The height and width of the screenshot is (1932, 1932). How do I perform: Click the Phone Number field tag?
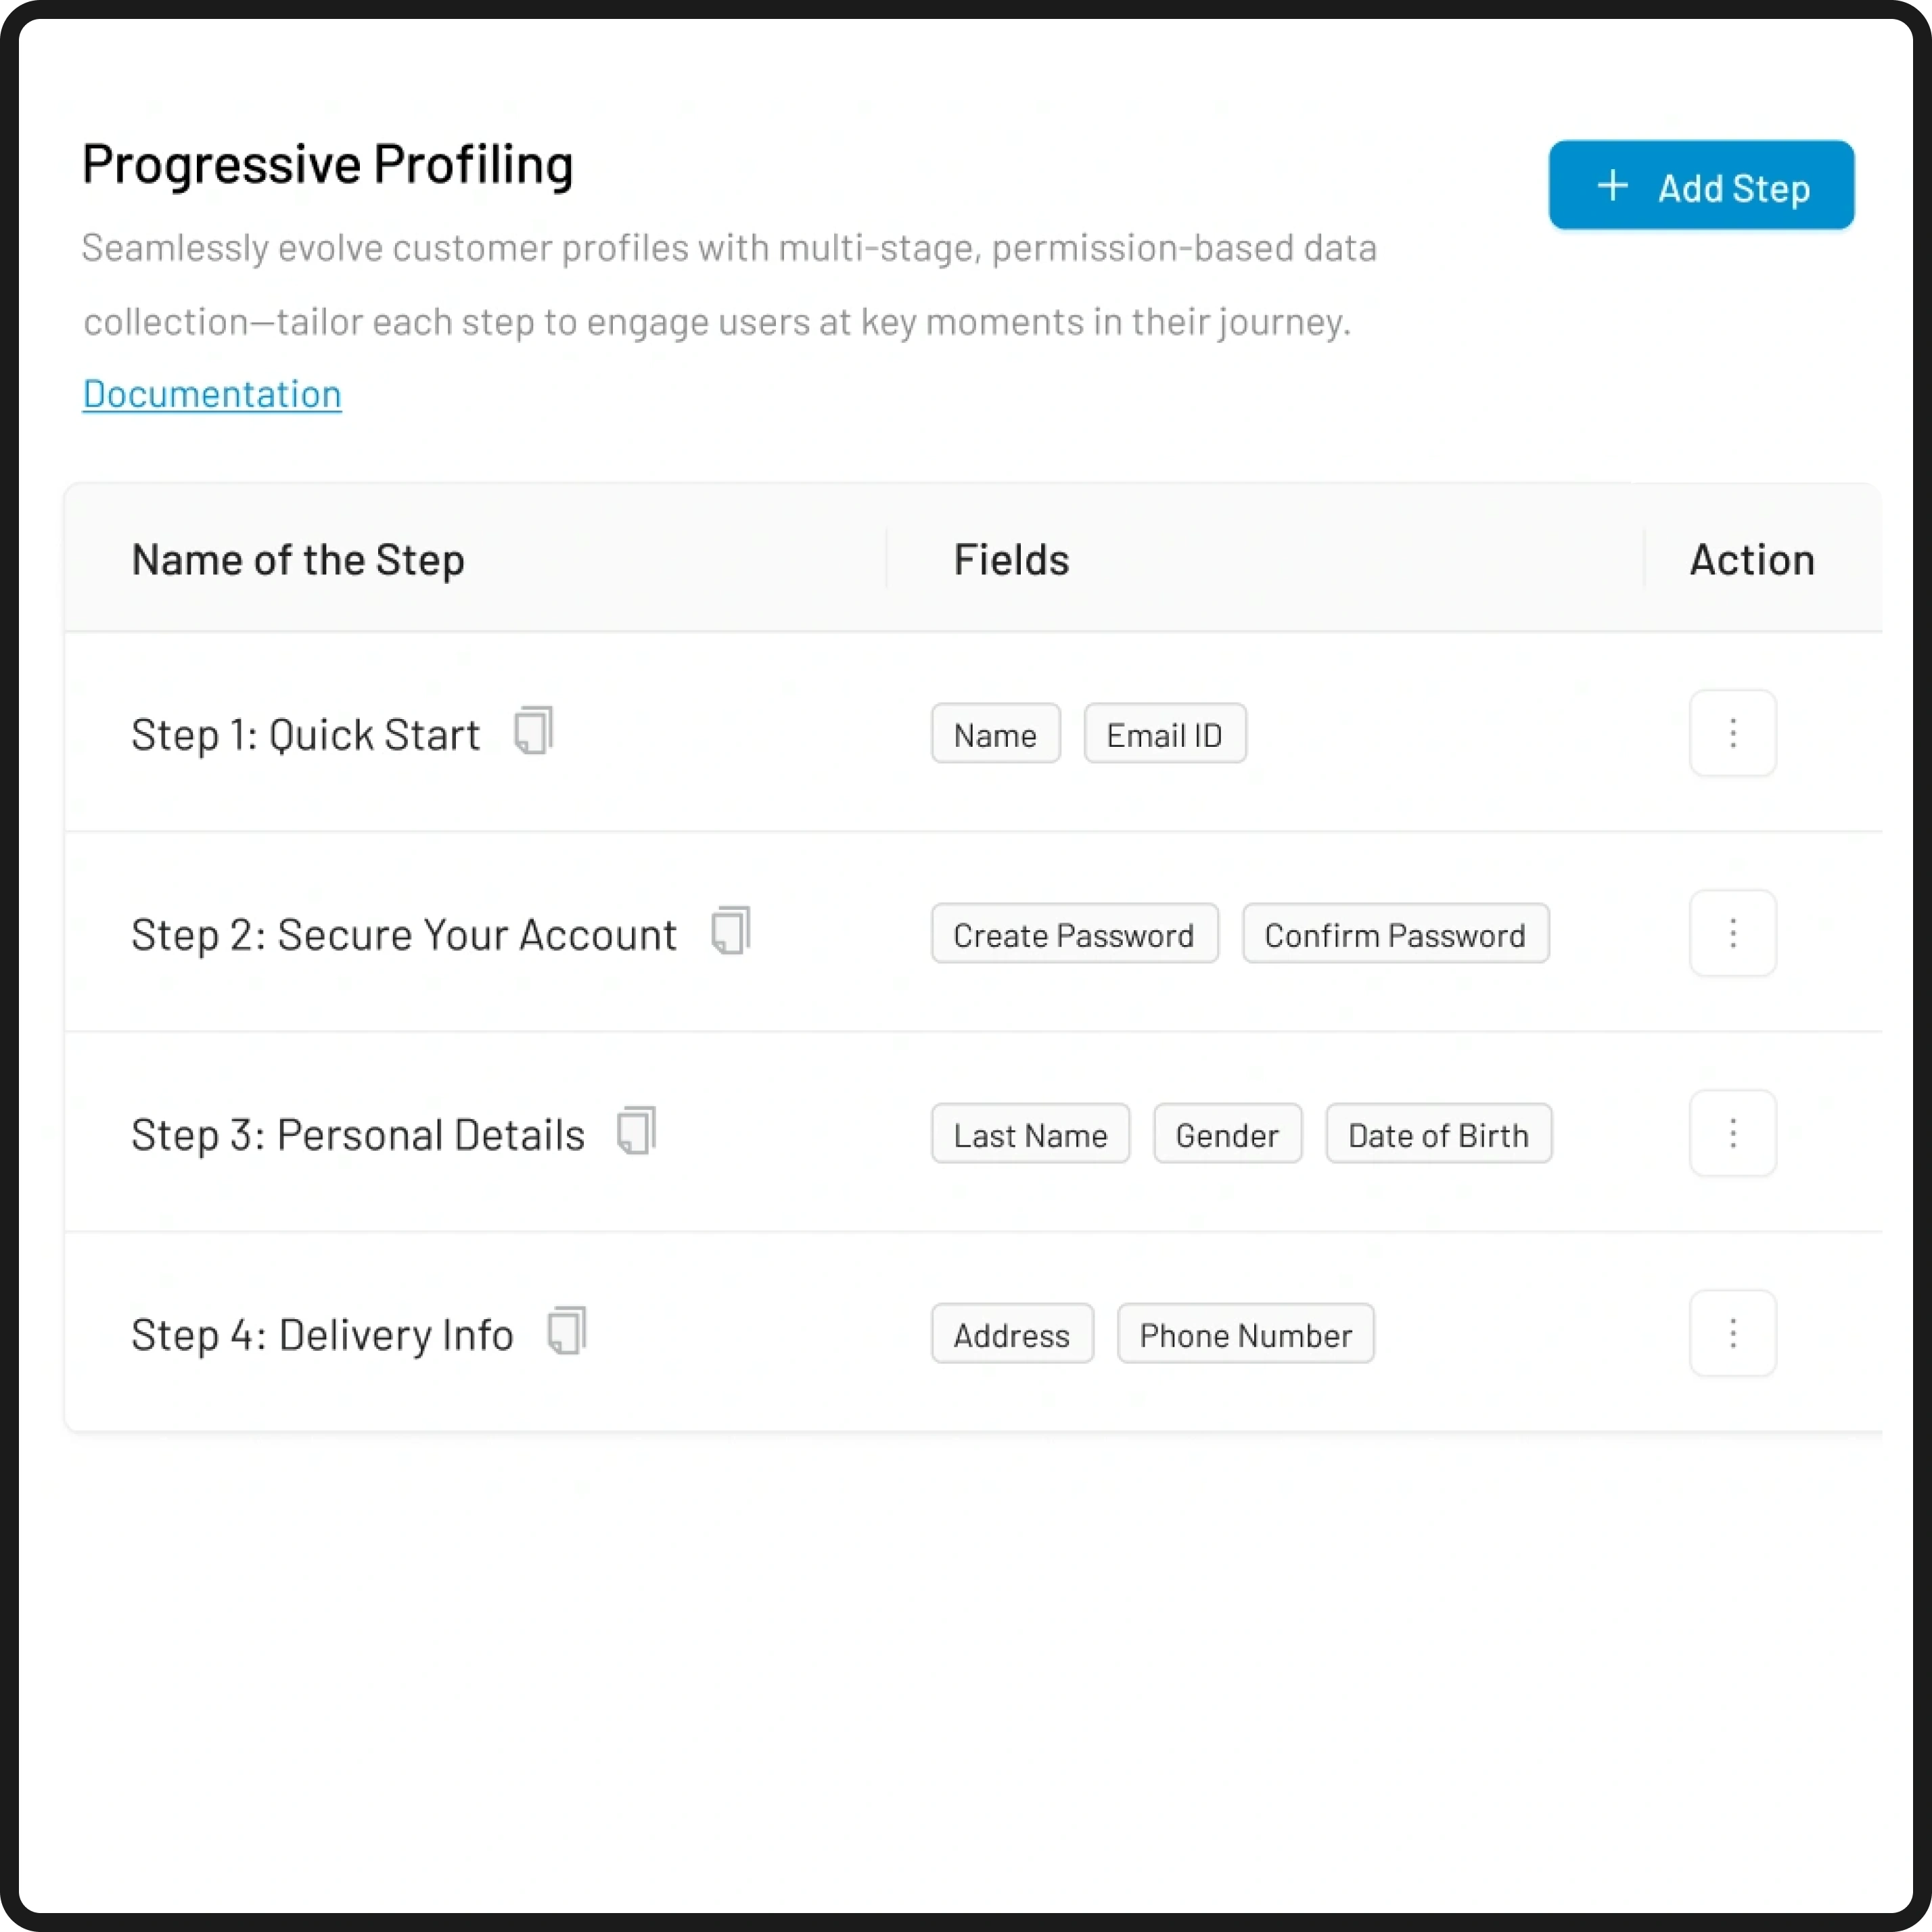point(1245,1334)
